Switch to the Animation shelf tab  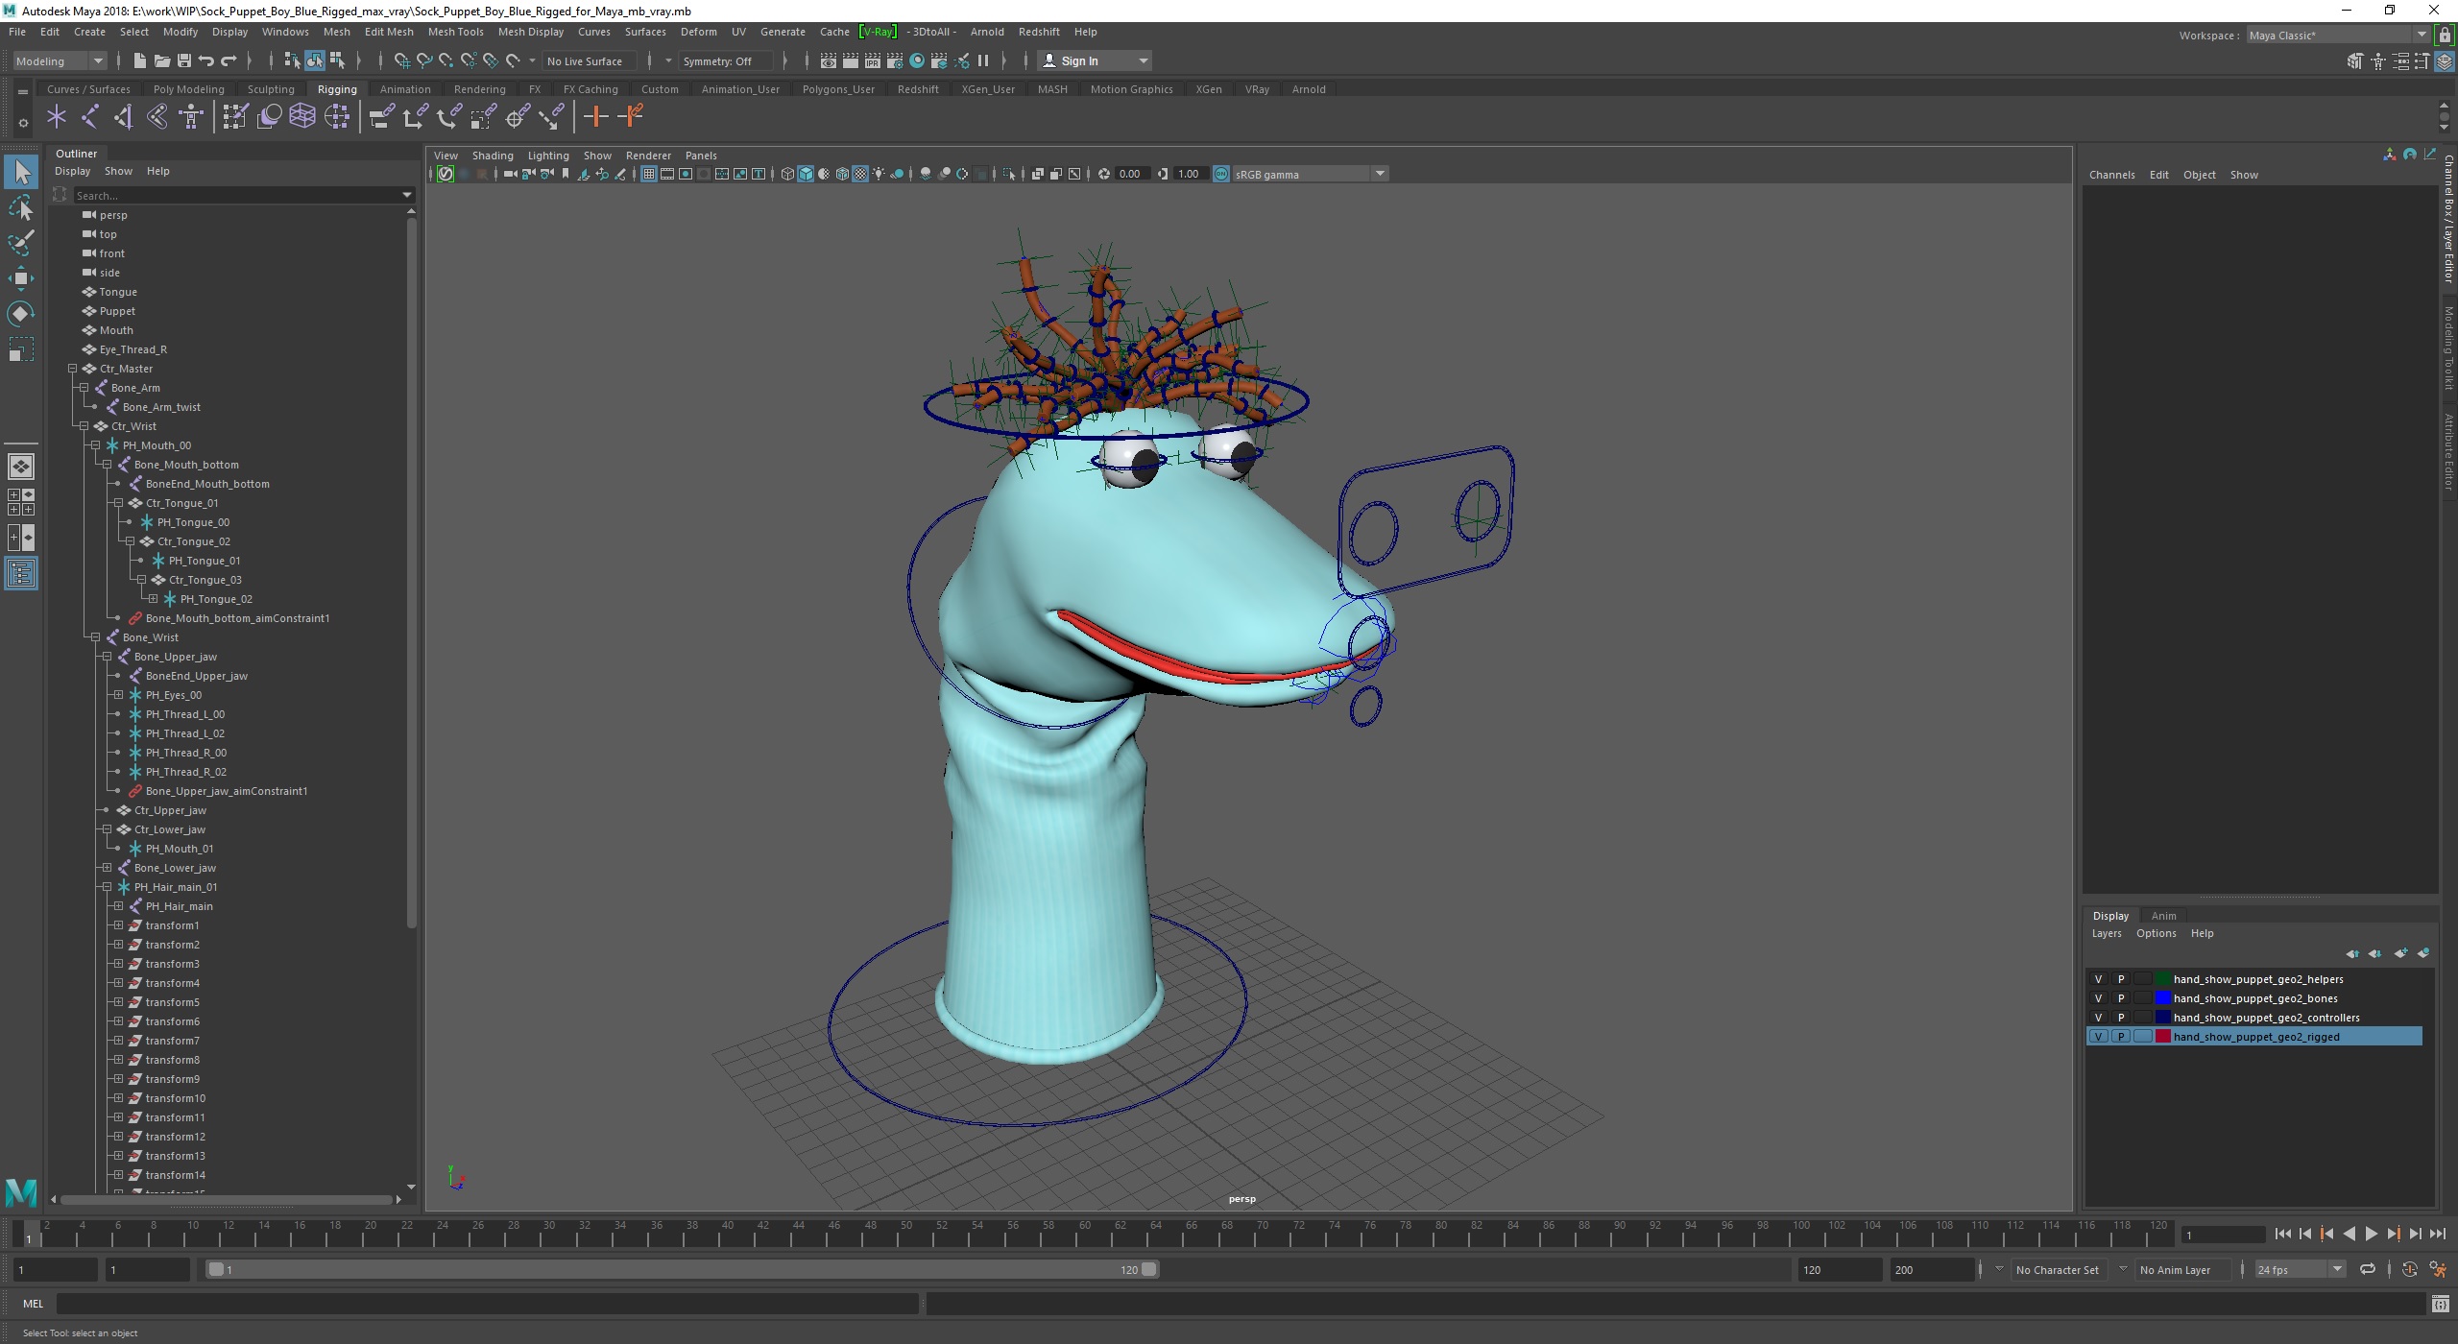(x=405, y=89)
